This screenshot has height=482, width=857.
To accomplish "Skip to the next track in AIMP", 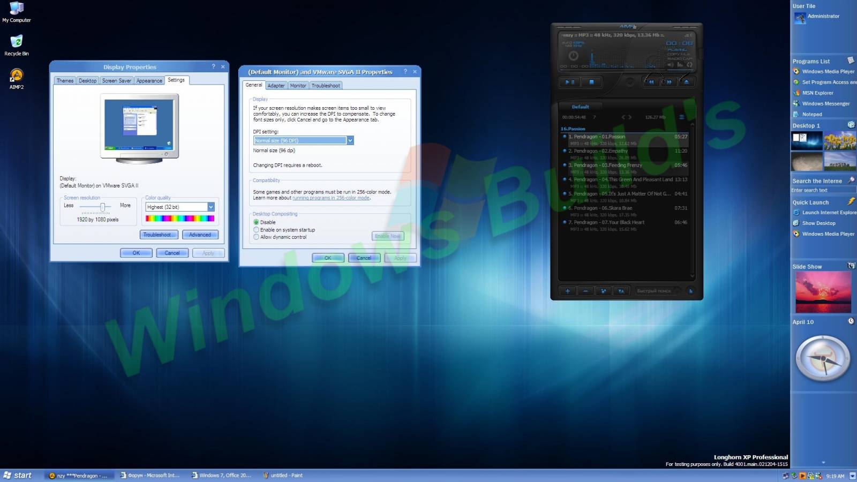I will click(668, 82).
